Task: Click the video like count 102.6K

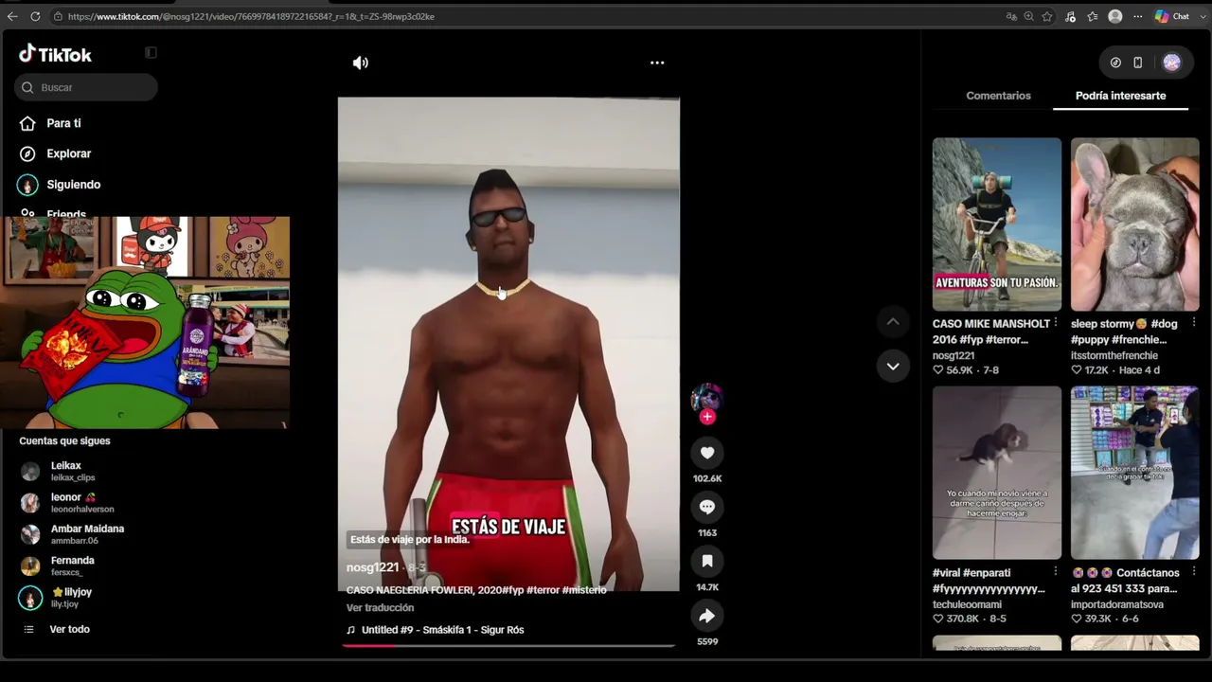Action: [707, 478]
